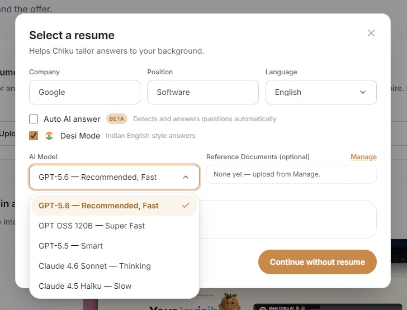The height and width of the screenshot is (310, 407).
Task: Choose GPT-5.5 — Smart model
Action: tap(114, 246)
